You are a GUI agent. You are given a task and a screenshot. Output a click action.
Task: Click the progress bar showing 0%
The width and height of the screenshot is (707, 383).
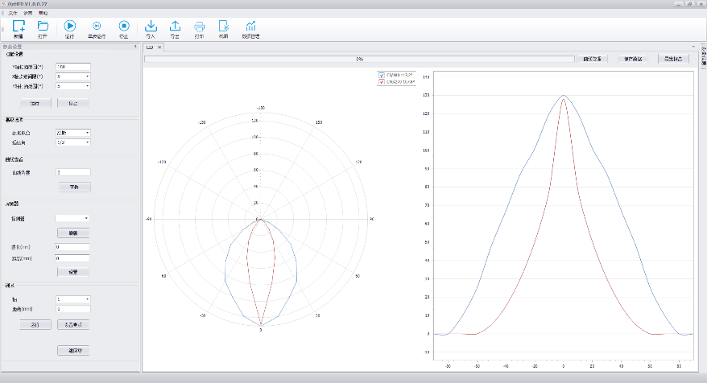click(358, 59)
